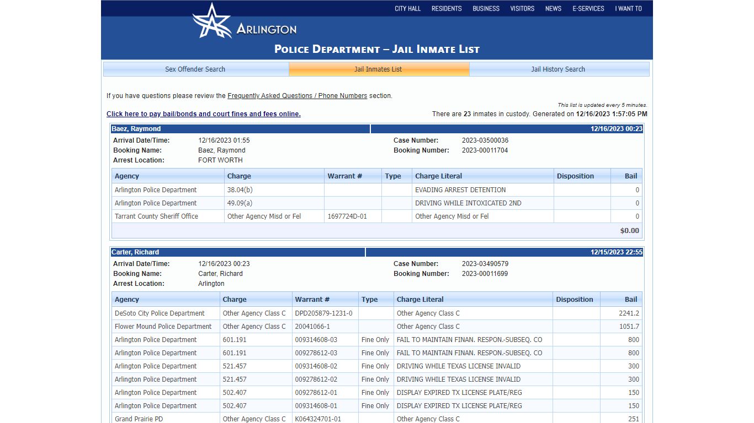Click the list generated timestamp 1:57:05 PM
This screenshot has width=754, height=423.
(612, 114)
